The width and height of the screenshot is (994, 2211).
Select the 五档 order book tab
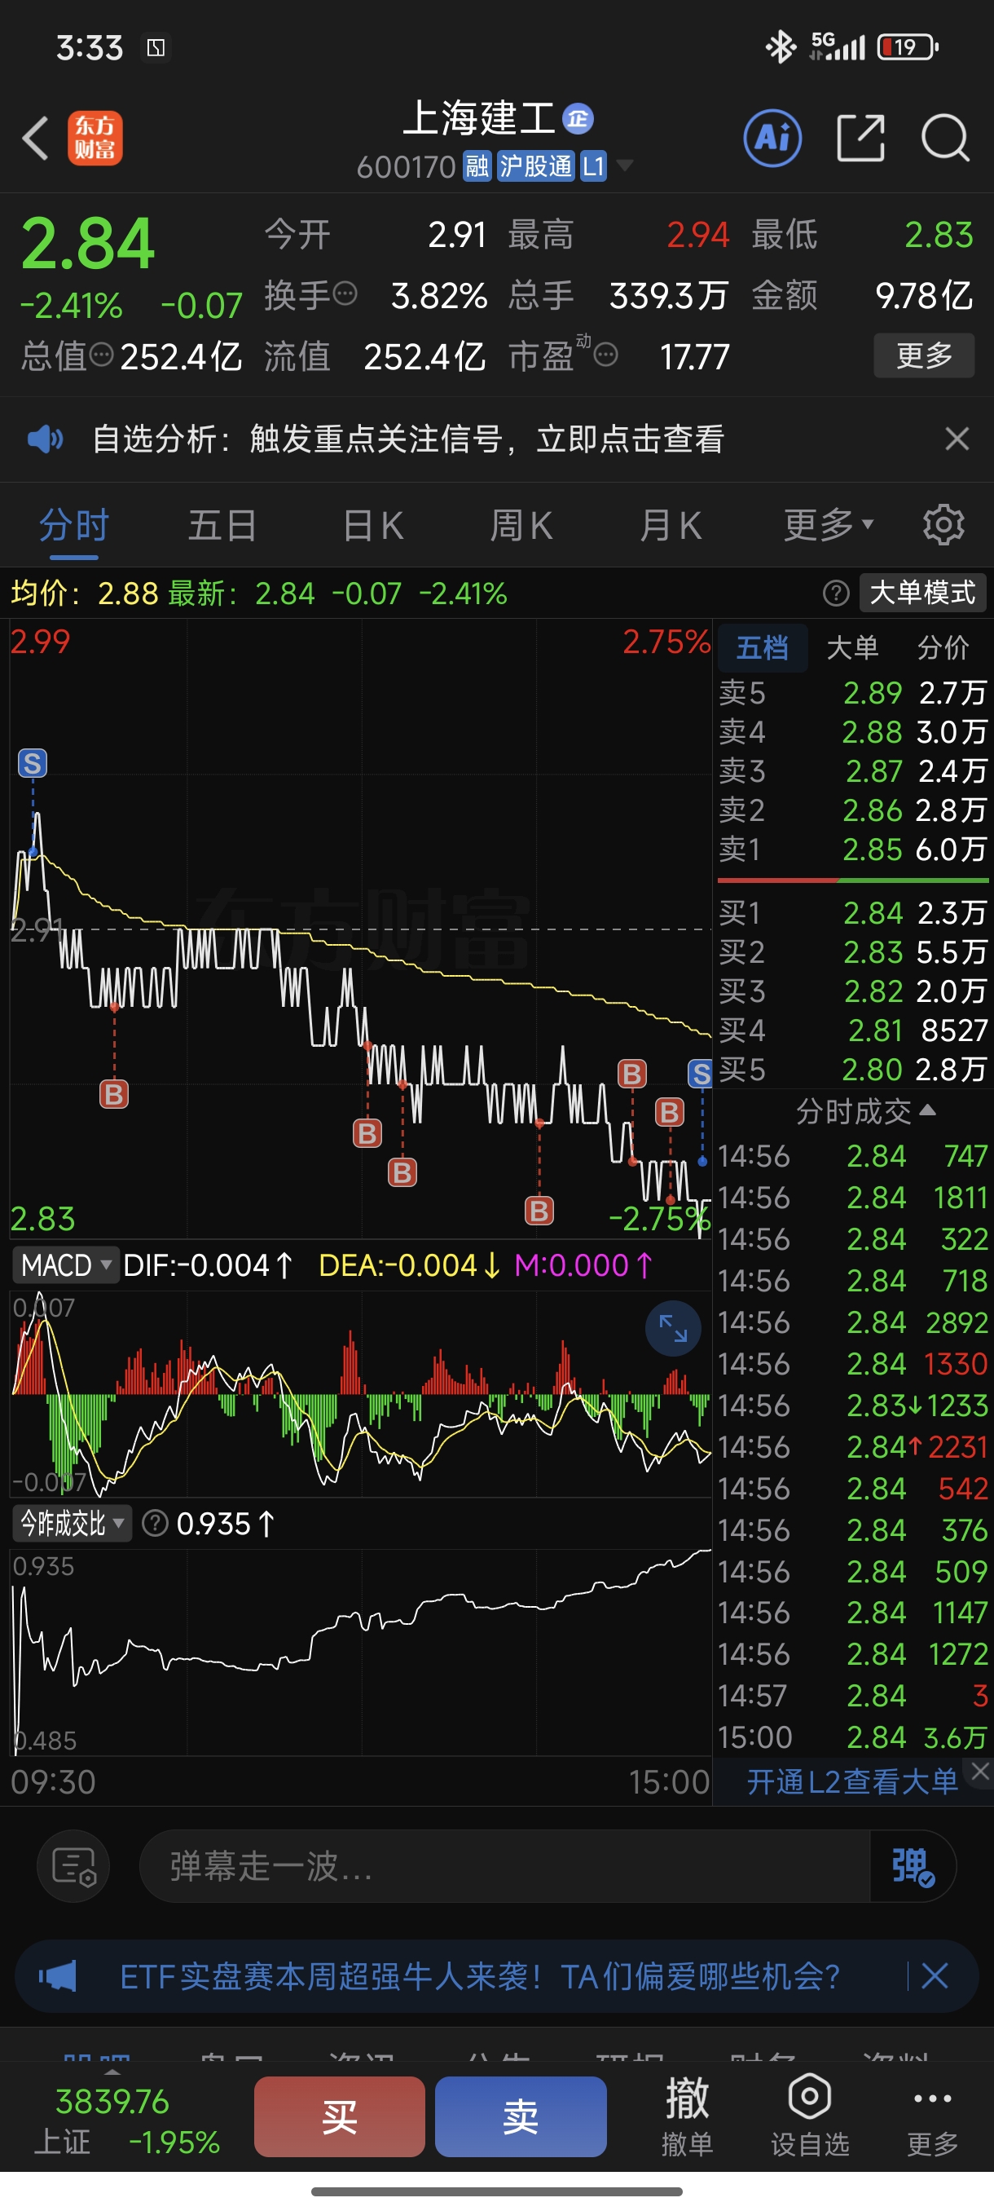tap(762, 647)
